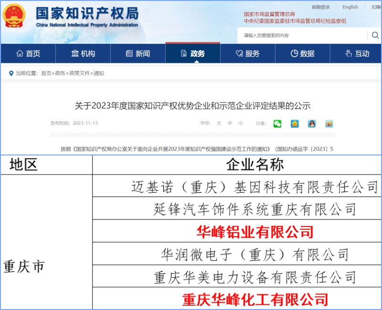Switch site language to English

350,7
